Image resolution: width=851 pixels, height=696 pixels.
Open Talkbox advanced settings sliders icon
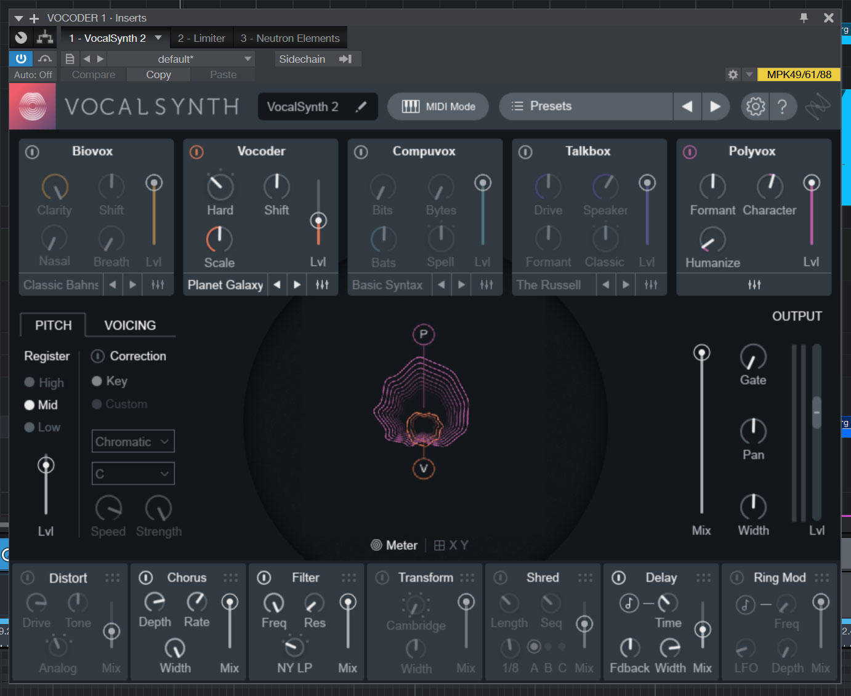[x=651, y=285]
